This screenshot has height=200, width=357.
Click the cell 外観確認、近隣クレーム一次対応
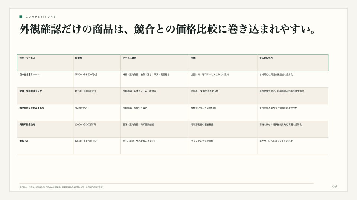(155, 96)
